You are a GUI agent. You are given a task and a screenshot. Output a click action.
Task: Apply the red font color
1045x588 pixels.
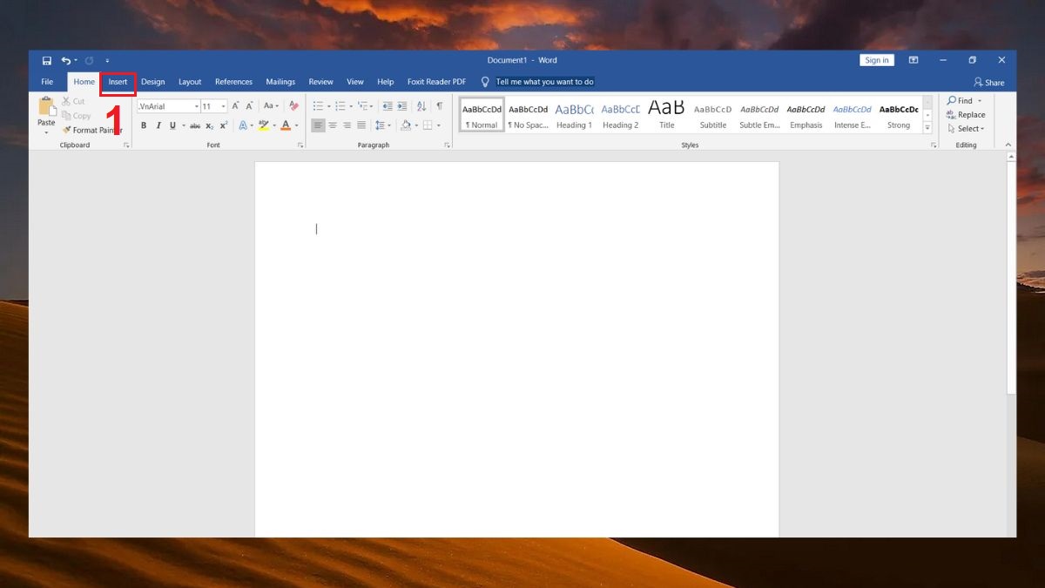(x=286, y=125)
